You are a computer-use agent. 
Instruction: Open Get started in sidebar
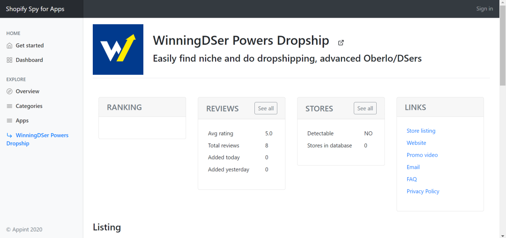pyautogui.click(x=30, y=45)
